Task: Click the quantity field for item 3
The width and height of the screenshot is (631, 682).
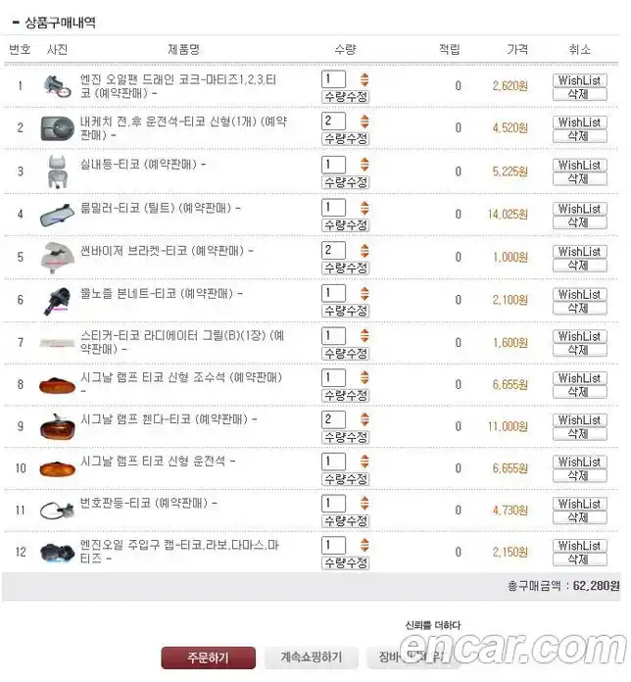Action: click(x=333, y=165)
